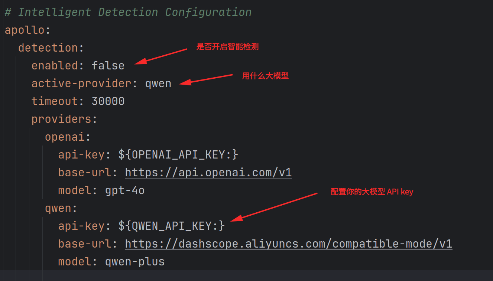Click the qwen: provider section key

58,208
